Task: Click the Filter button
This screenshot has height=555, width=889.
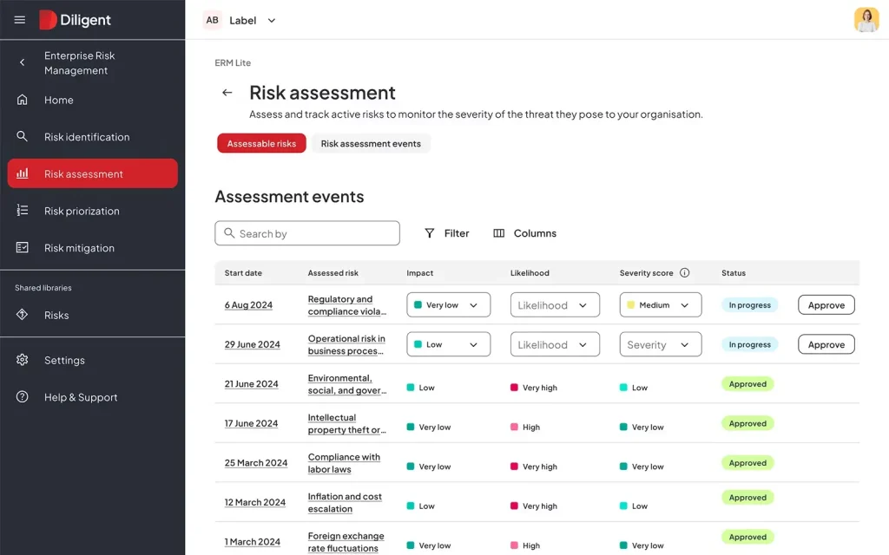Action: coord(446,233)
